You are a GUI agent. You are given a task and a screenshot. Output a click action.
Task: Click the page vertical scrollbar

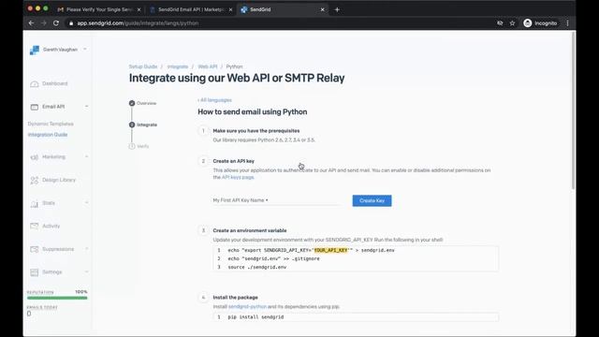573,110
